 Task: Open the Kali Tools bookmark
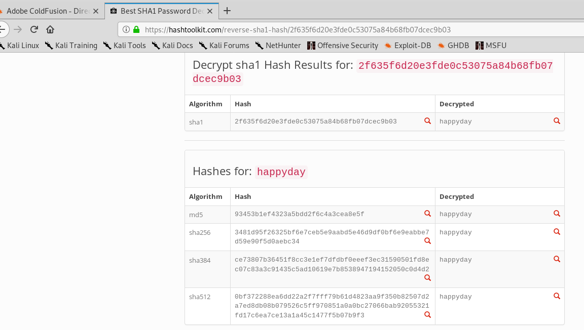coord(125,46)
